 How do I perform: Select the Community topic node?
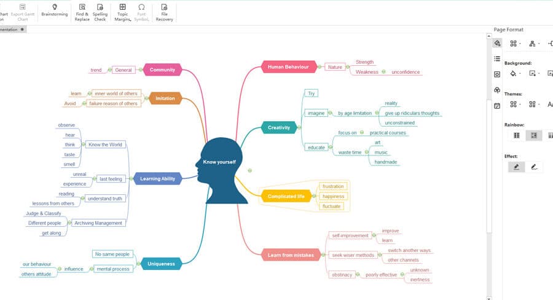pyautogui.click(x=162, y=70)
